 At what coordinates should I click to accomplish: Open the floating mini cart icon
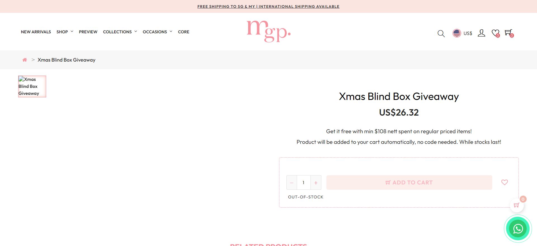[x=517, y=205]
